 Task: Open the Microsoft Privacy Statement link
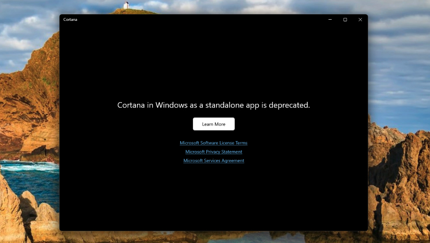(x=213, y=152)
